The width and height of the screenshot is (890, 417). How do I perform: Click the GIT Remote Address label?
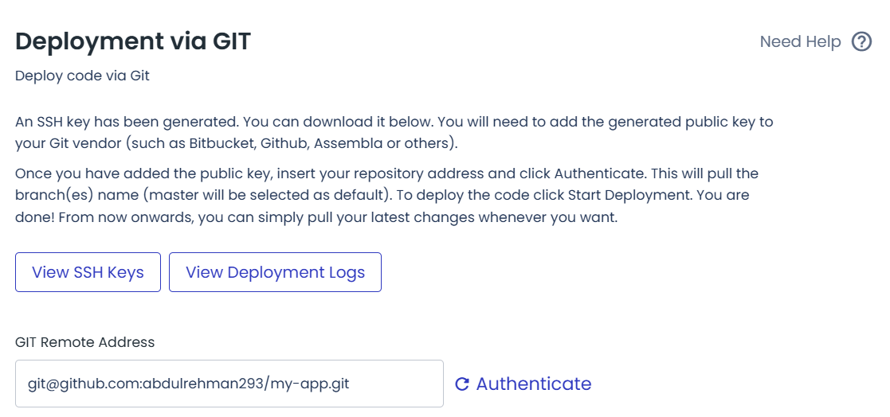pos(84,342)
